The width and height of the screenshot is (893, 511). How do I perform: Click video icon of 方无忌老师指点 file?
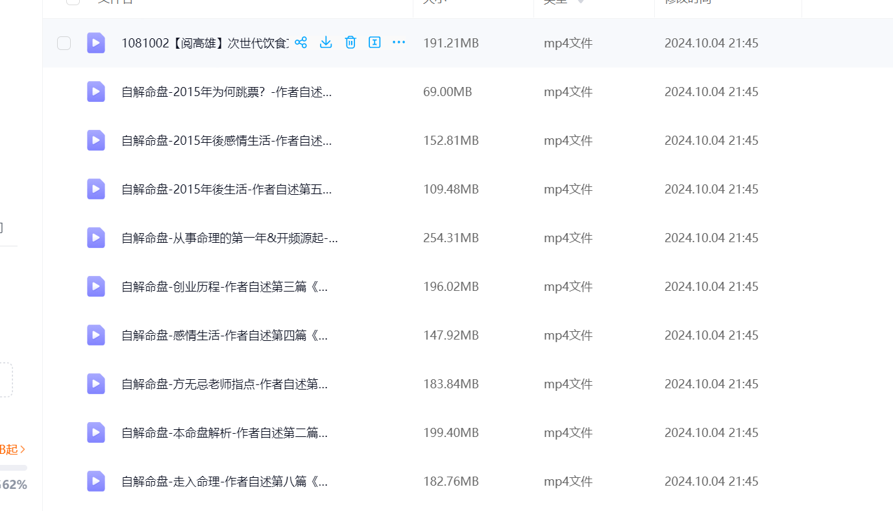pos(96,384)
